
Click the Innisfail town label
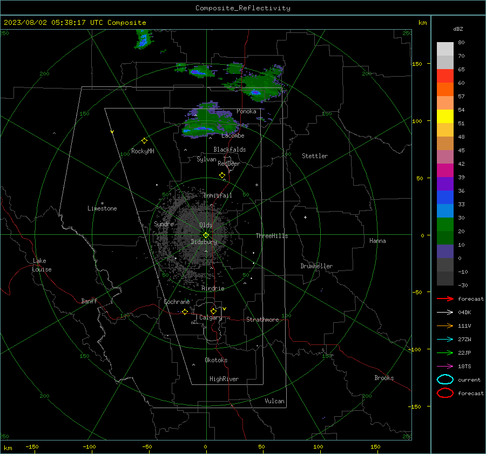coord(218,195)
